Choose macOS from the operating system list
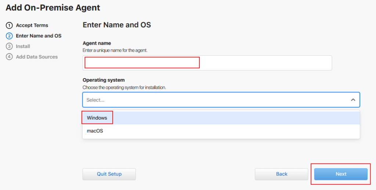 95,131
